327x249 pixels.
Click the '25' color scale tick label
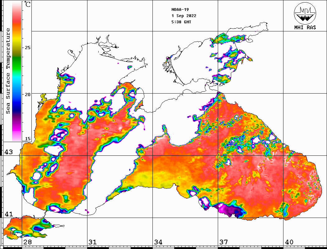point(27,48)
